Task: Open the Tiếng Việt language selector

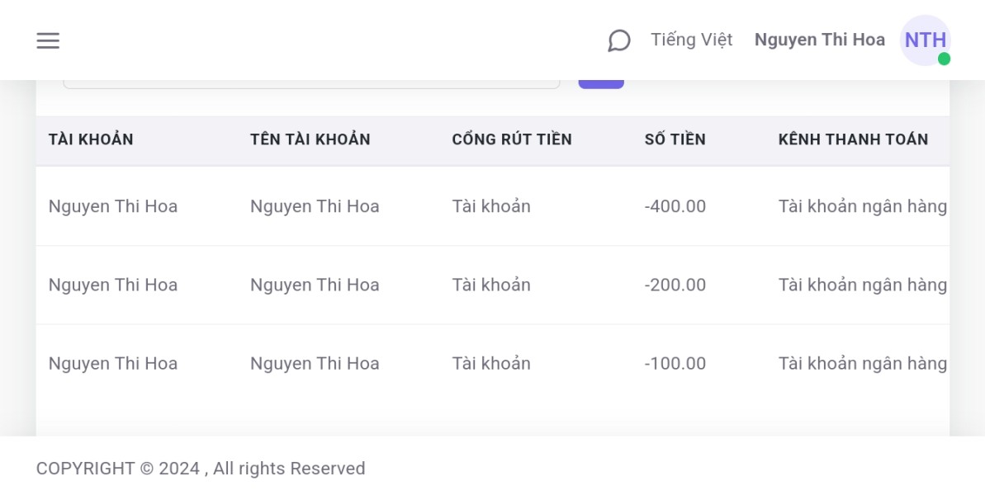Action: click(691, 40)
